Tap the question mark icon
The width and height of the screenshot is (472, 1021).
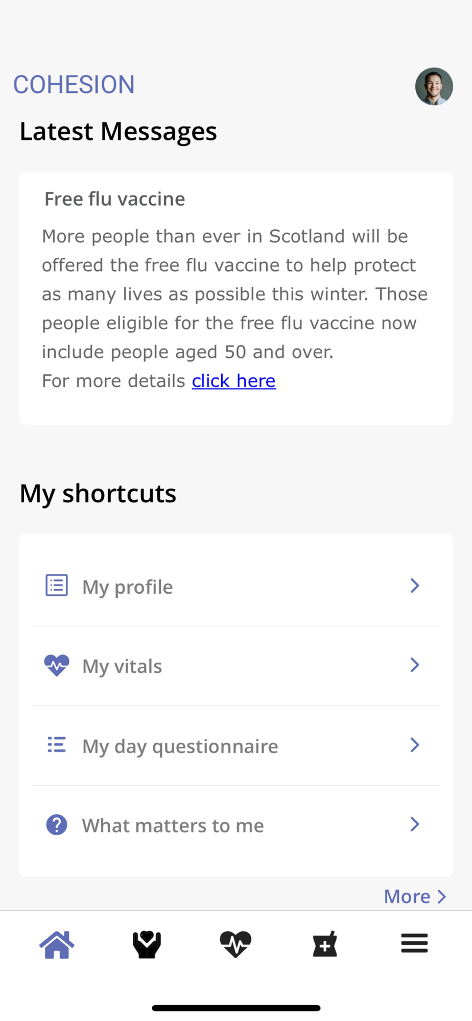click(57, 824)
